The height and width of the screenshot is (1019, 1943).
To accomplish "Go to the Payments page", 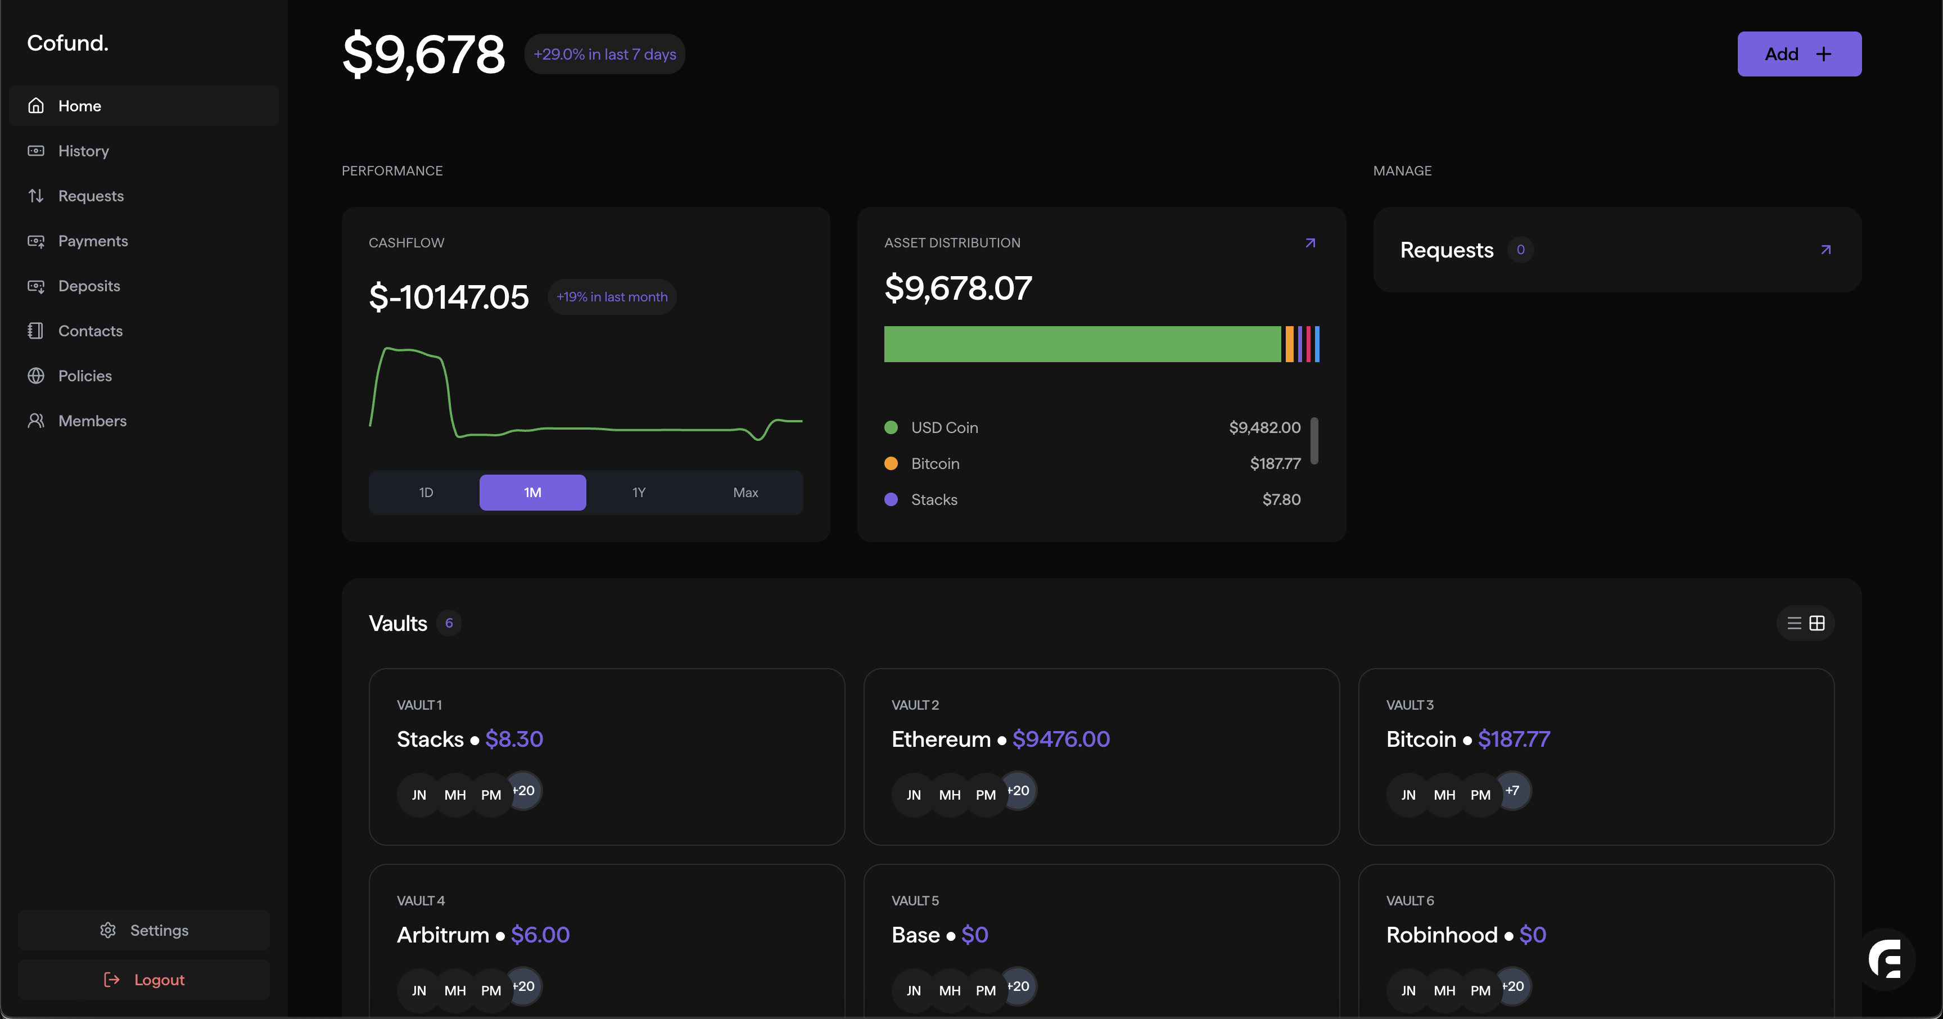I will (x=93, y=241).
